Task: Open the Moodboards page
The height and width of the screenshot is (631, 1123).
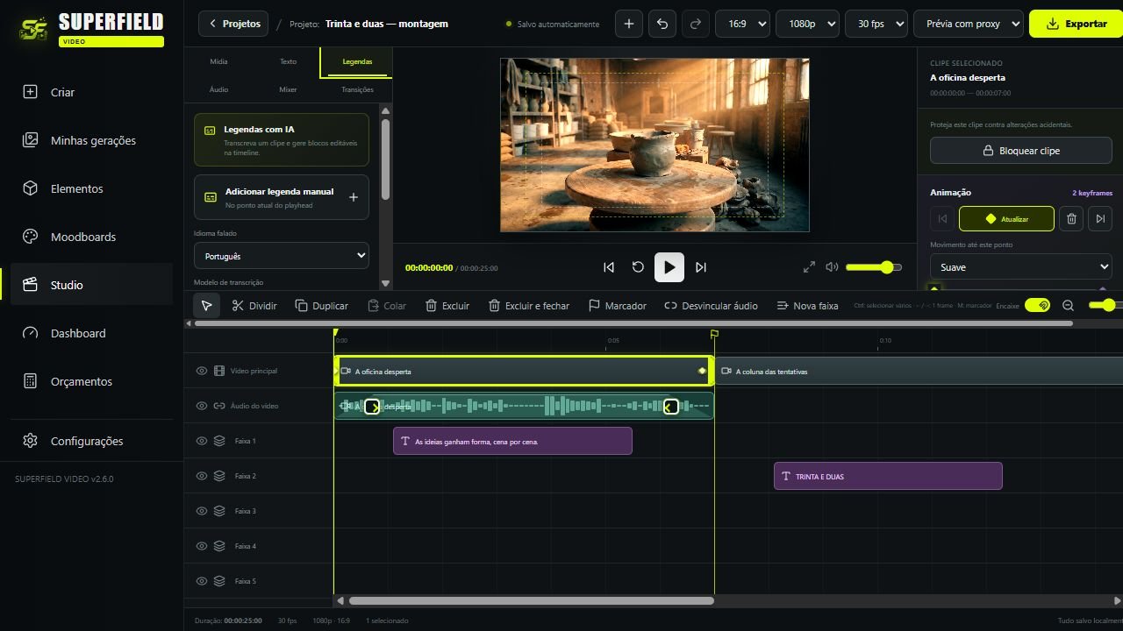Action: coord(91,237)
